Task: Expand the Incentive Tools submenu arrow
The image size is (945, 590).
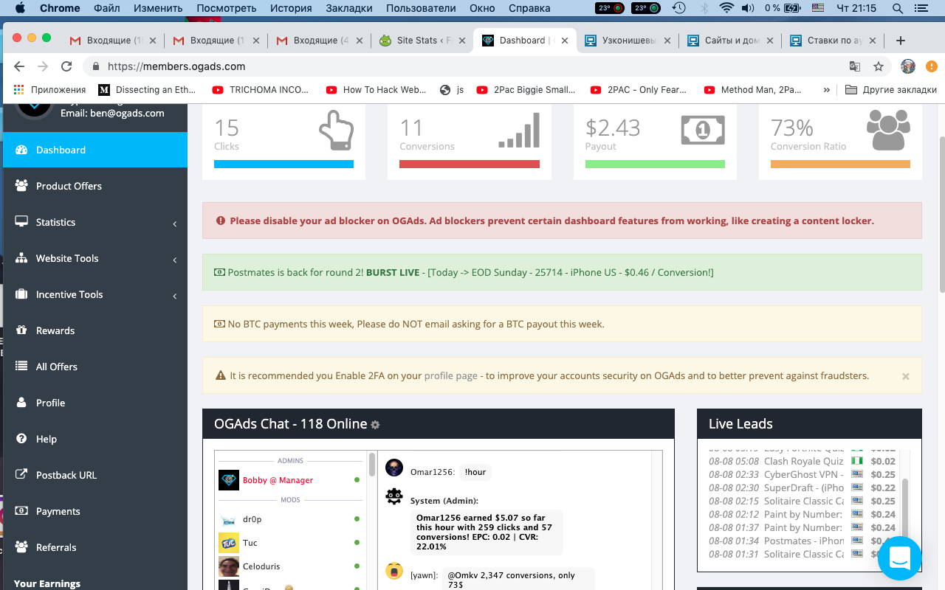Action: pos(175,296)
